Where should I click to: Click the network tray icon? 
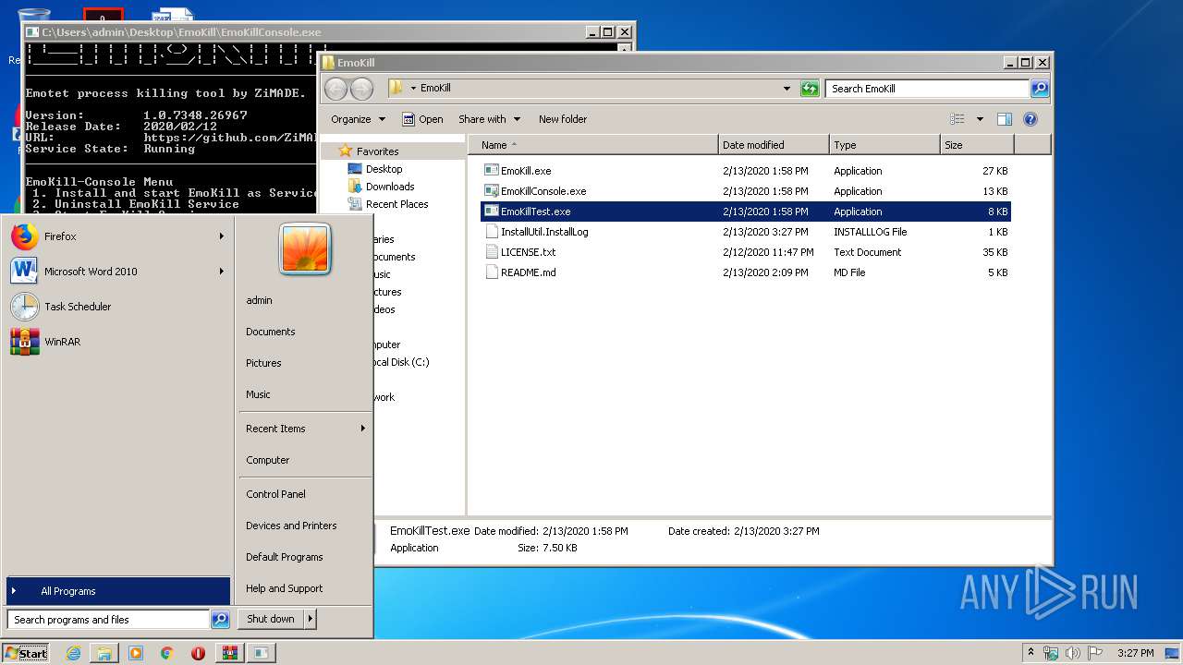pos(1051,653)
